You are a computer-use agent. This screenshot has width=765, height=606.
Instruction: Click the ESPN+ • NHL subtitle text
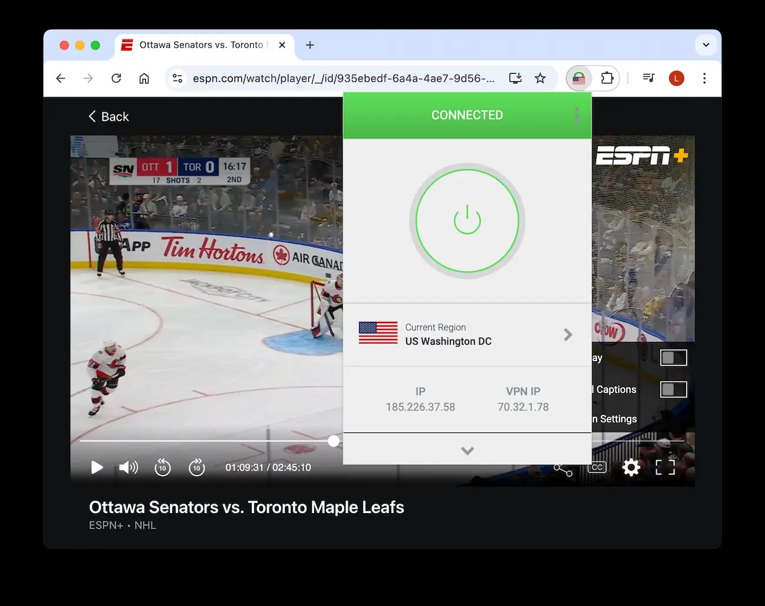[x=122, y=525]
